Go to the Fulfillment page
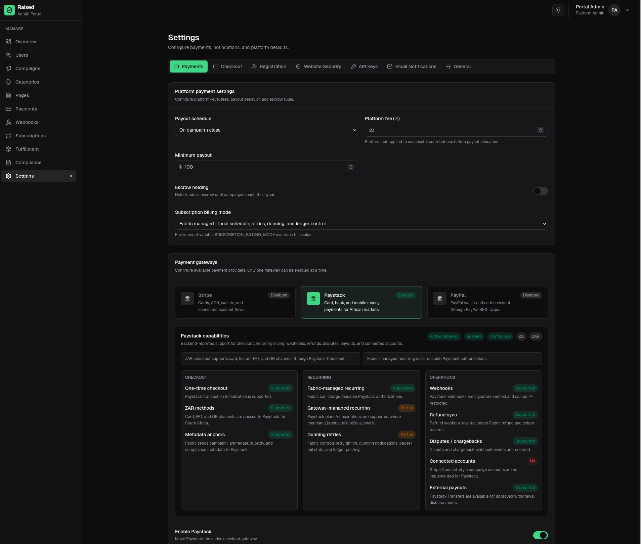The height and width of the screenshot is (544, 641). coord(39,149)
